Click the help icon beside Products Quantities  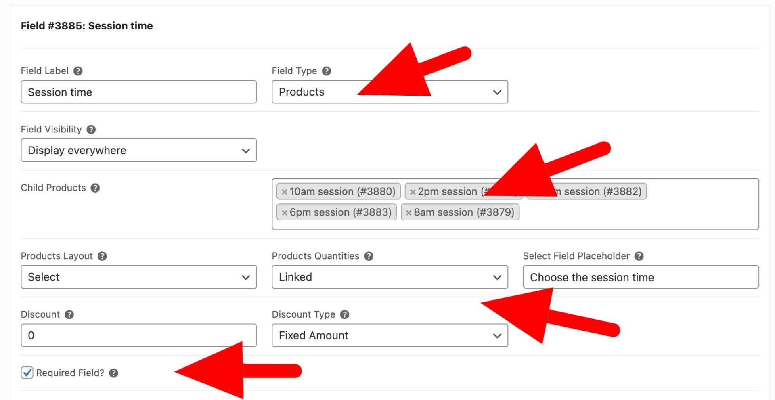(368, 255)
